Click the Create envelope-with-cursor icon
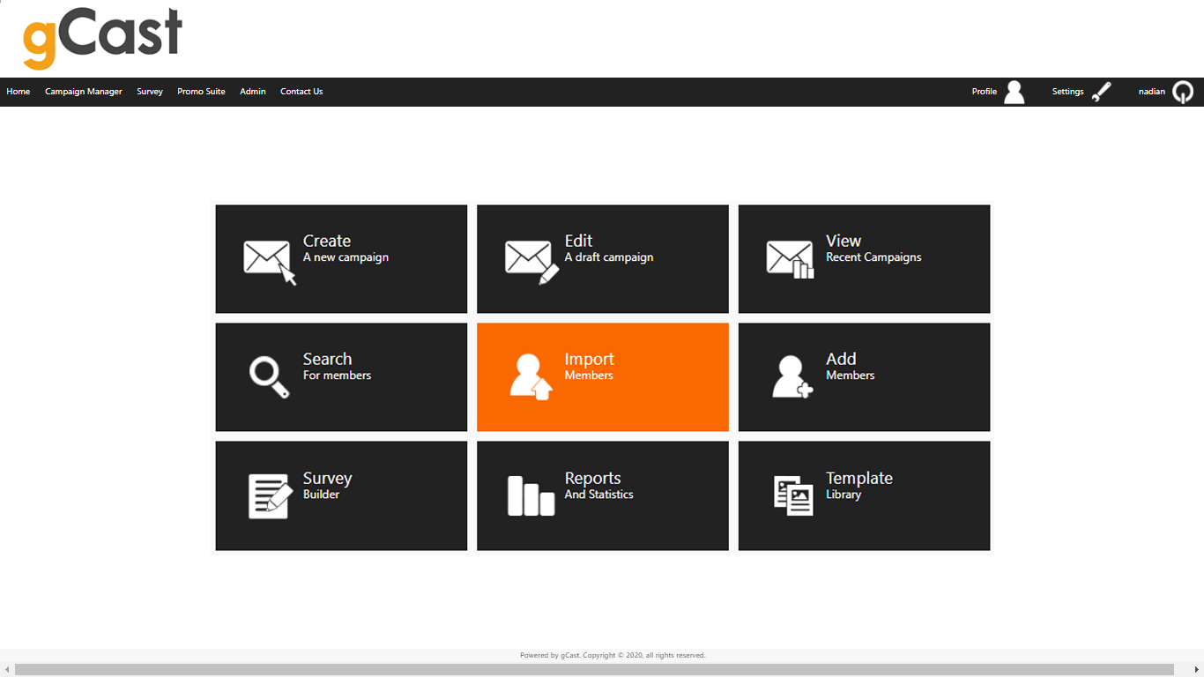1204x677 pixels. click(268, 259)
